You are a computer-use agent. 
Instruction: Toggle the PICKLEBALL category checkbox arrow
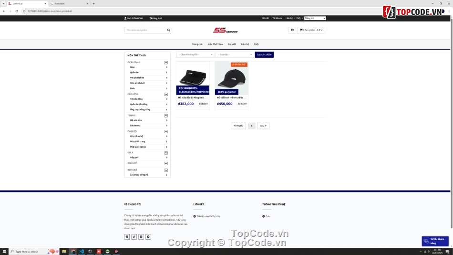click(x=166, y=63)
